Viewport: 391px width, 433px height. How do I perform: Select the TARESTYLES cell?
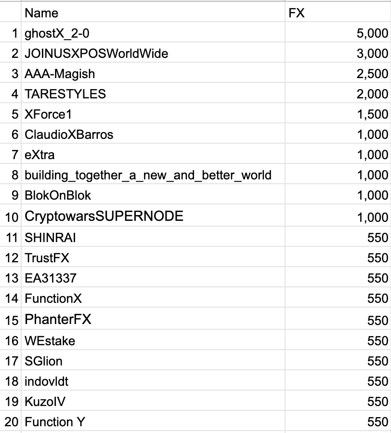point(153,93)
